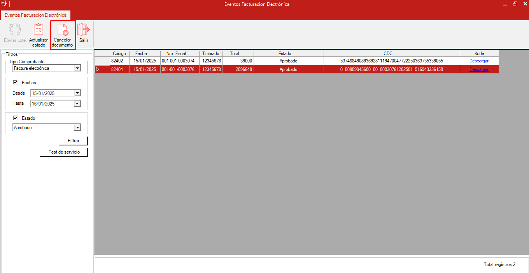
Task: Click the Actualizar estado icon
Action: pyautogui.click(x=39, y=30)
